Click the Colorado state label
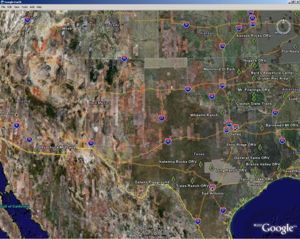Screen dimensions: 300x239 (111, 25)
